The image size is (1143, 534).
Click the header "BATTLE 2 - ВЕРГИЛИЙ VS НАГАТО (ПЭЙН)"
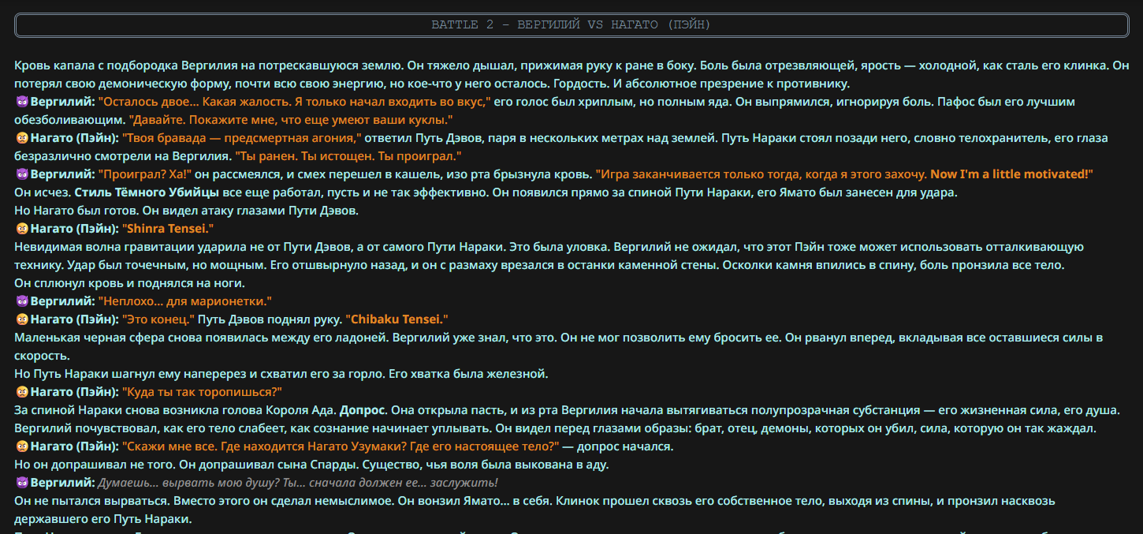571,25
